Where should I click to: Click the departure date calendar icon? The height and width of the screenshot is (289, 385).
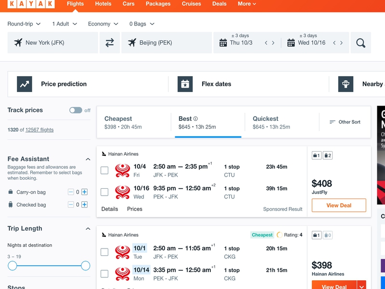(x=223, y=43)
